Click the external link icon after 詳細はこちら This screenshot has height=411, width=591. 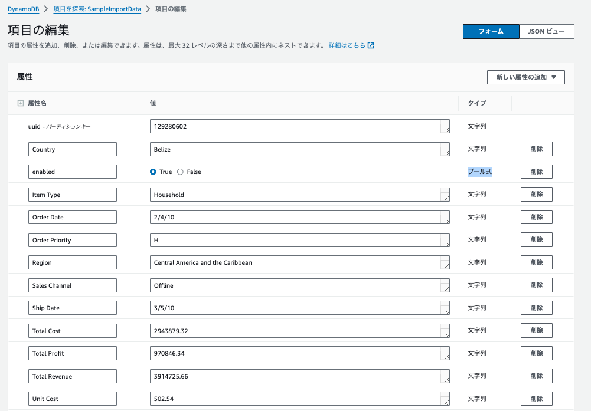coord(371,45)
